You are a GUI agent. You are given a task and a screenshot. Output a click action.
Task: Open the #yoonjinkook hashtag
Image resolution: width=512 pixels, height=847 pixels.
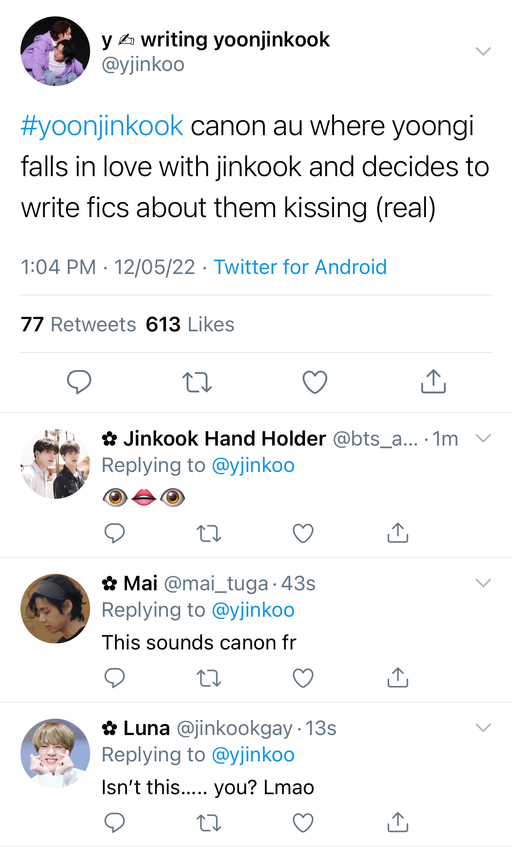point(102,126)
